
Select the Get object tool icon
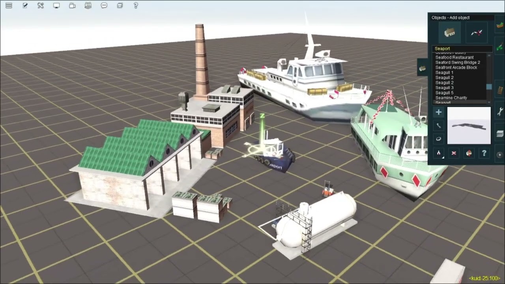[469, 153]
